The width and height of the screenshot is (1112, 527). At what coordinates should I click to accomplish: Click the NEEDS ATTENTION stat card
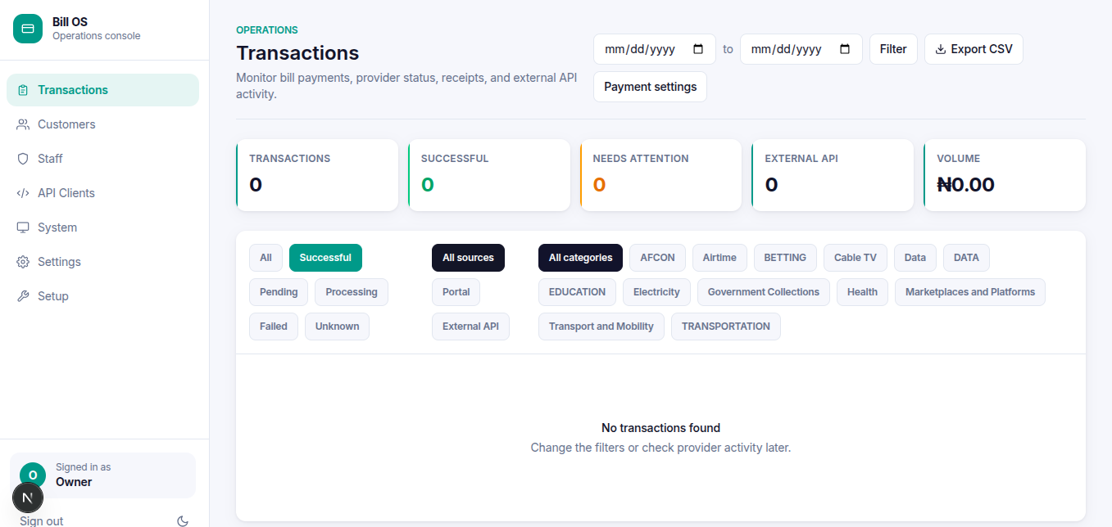pyautogui.click(x=661, y=175)
